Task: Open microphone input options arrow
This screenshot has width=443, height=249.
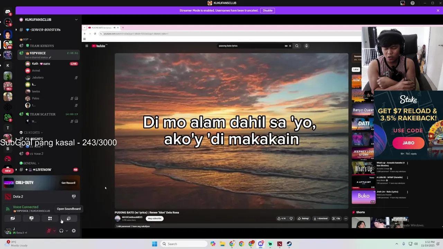Action: pos(54,231)
